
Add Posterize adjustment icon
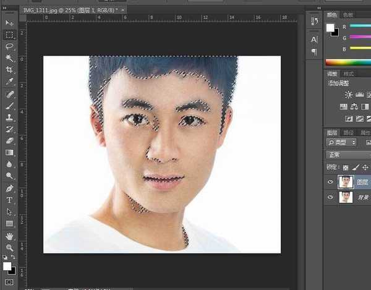pyautogui.click(x=360, y=119)
